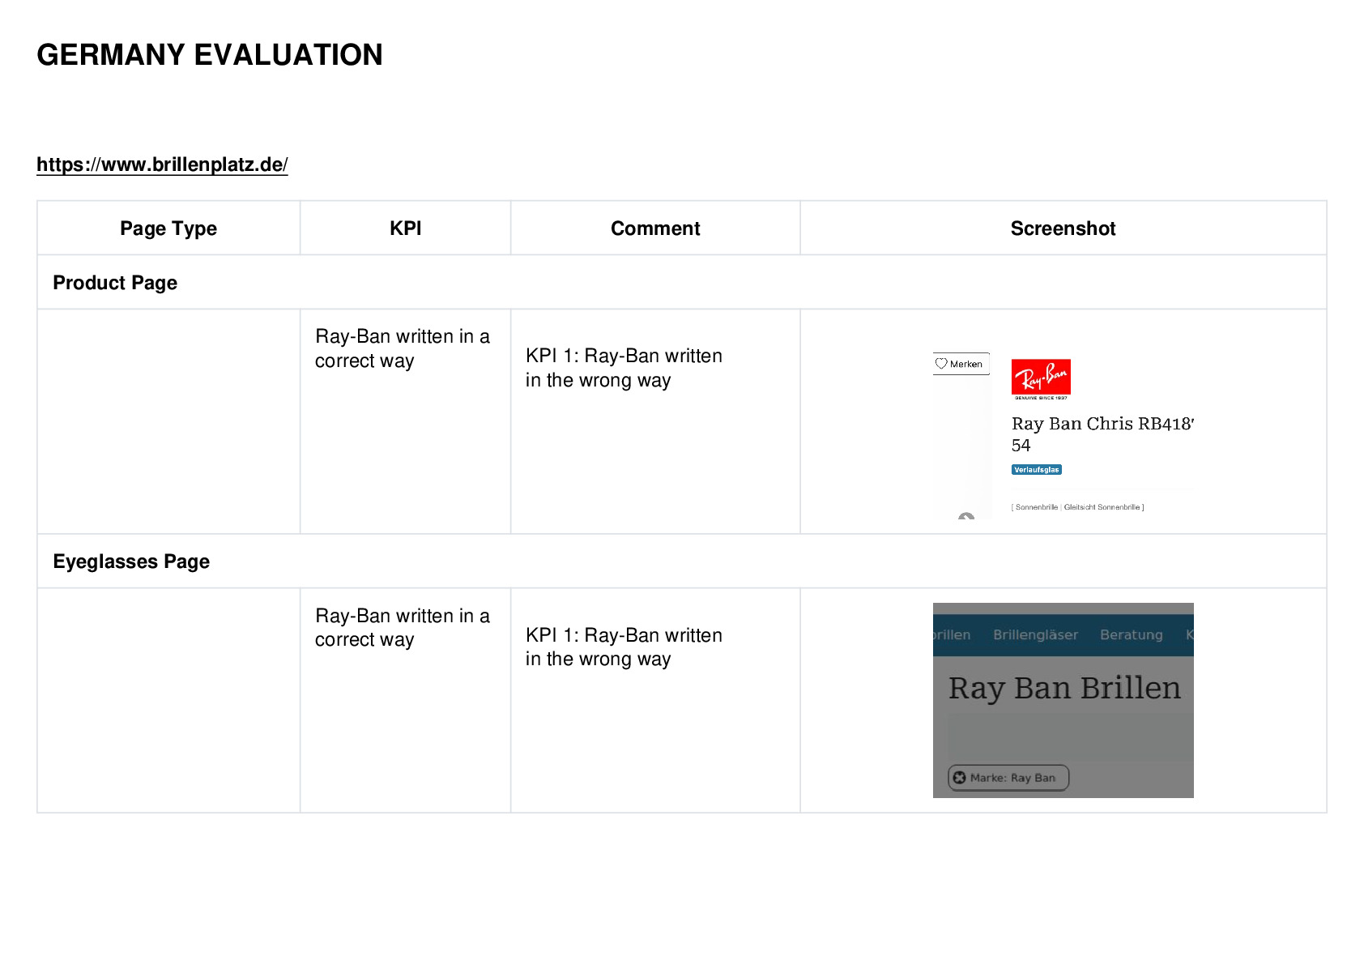Click the Marke: Ray Ban filter chip

coord(1008,778)
